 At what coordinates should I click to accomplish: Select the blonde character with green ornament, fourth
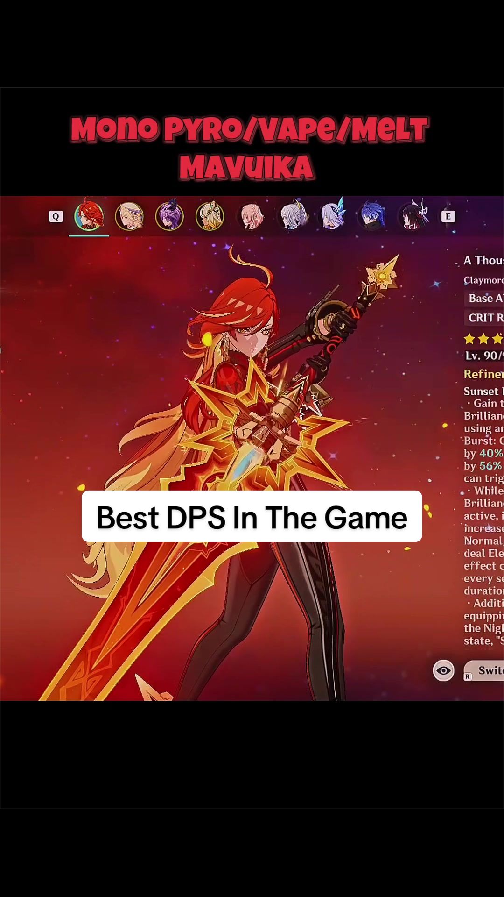point(210,216)
